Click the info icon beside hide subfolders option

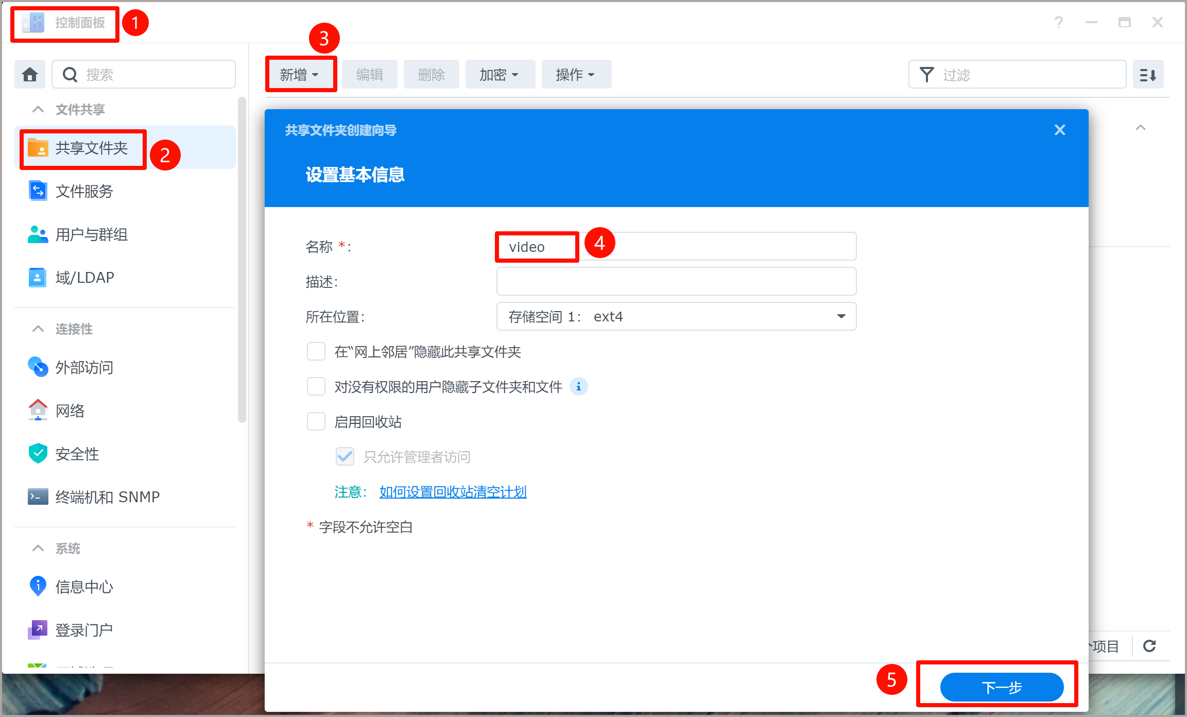pyautogui.click(x=578, y=386)
